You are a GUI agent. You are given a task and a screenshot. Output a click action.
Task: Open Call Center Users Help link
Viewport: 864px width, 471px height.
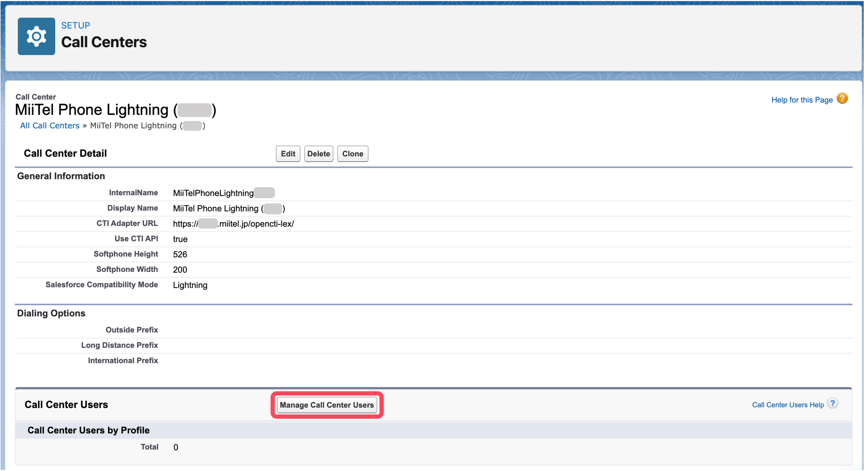point(787,405)
